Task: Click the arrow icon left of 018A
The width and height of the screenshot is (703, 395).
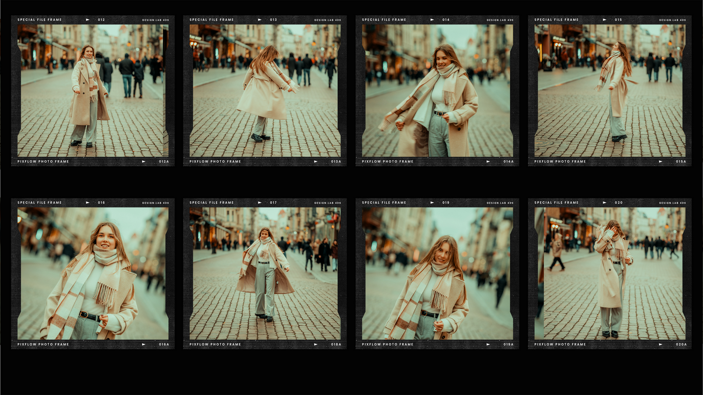Action: click(x=315, y=344)
